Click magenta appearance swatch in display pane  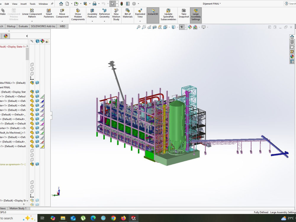click(42, 123)
